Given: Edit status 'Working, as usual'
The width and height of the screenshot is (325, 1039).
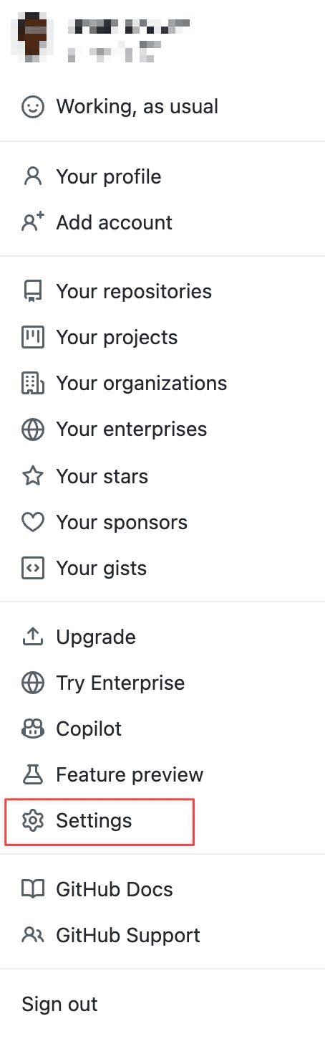Looking at the screenshot, I should [162, 107].
